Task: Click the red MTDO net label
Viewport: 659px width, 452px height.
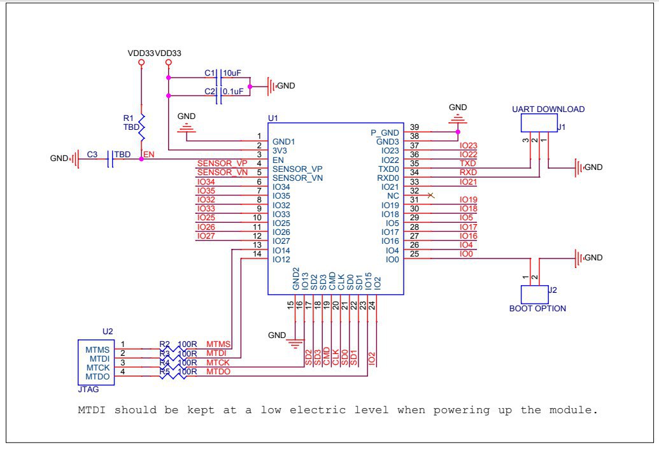Action: pyautogui.click(x=218, y=372)
